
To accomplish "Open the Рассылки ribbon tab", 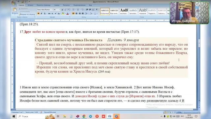I will pos(66,5).
